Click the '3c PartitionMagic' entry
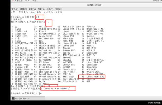 (x=45, y=34)
